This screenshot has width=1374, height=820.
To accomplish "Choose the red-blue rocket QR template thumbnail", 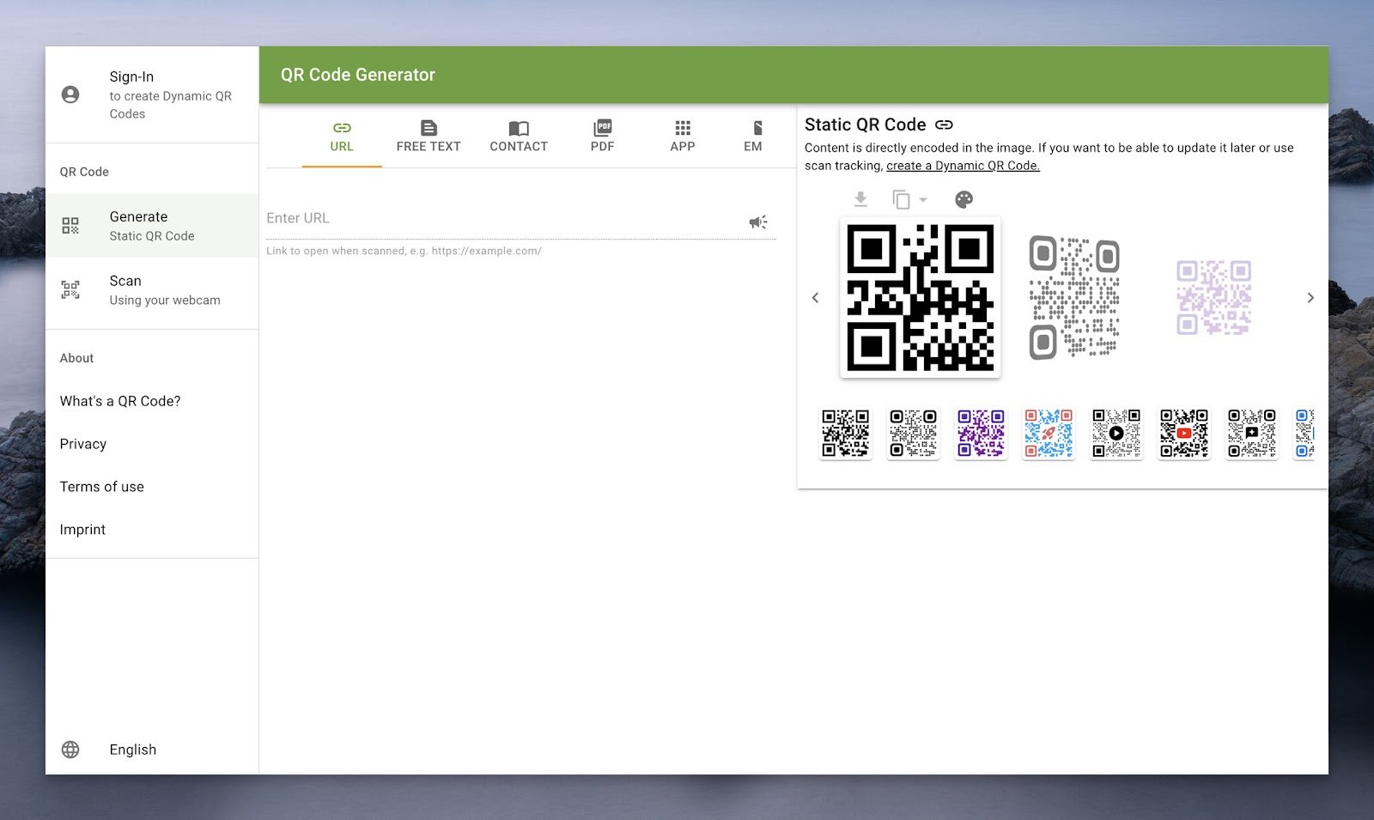I will [x=1049, y=433].
